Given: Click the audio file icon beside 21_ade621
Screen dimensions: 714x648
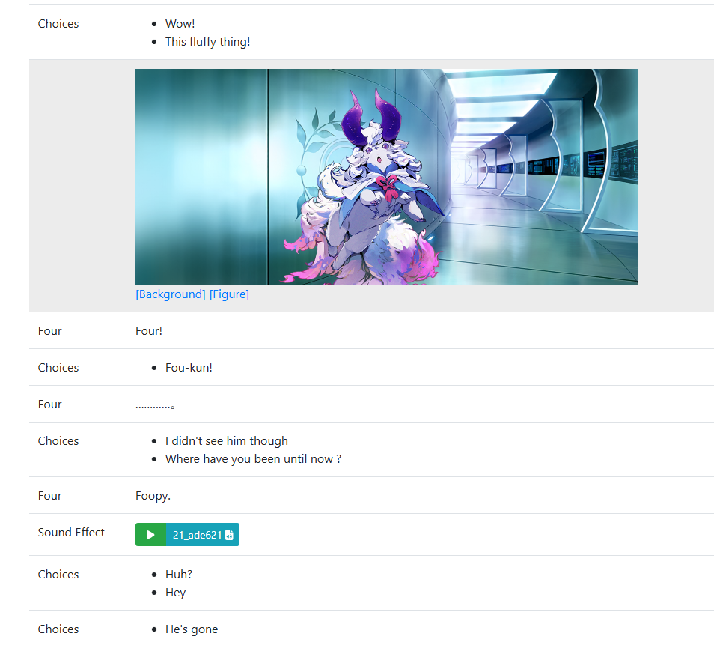Looking at the screenshot, I should [229, 535].
